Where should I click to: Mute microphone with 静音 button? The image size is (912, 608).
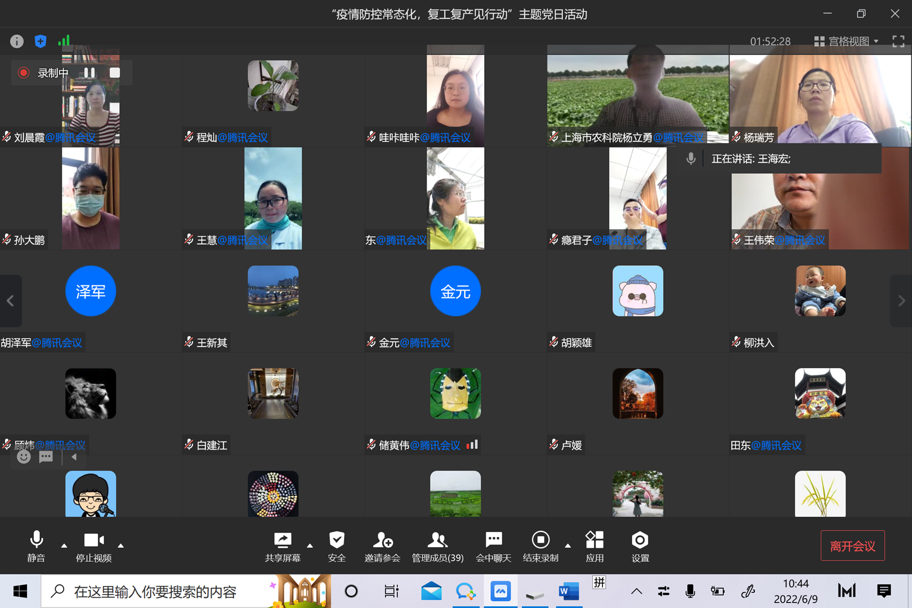36,546
